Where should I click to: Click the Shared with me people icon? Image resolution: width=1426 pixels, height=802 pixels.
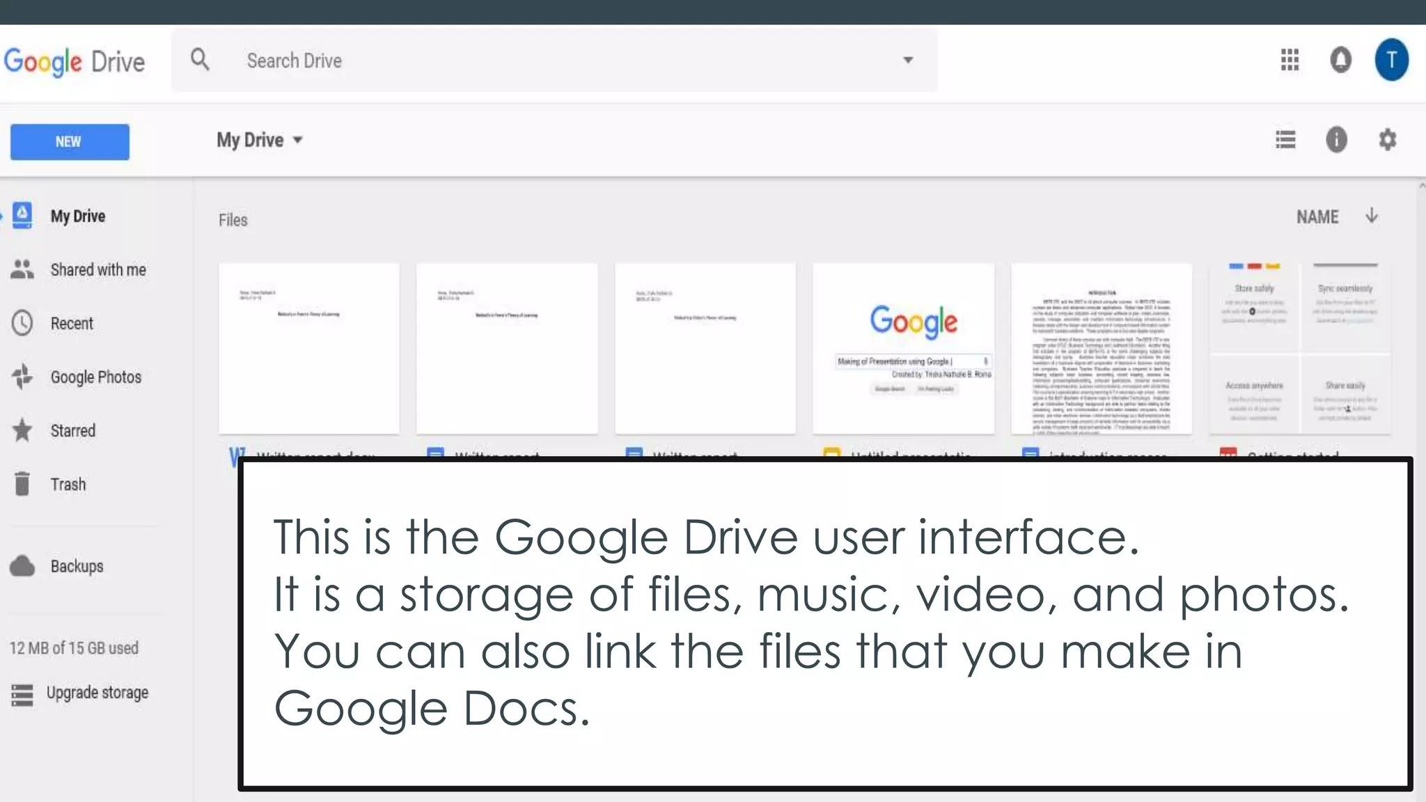(22, 269)
